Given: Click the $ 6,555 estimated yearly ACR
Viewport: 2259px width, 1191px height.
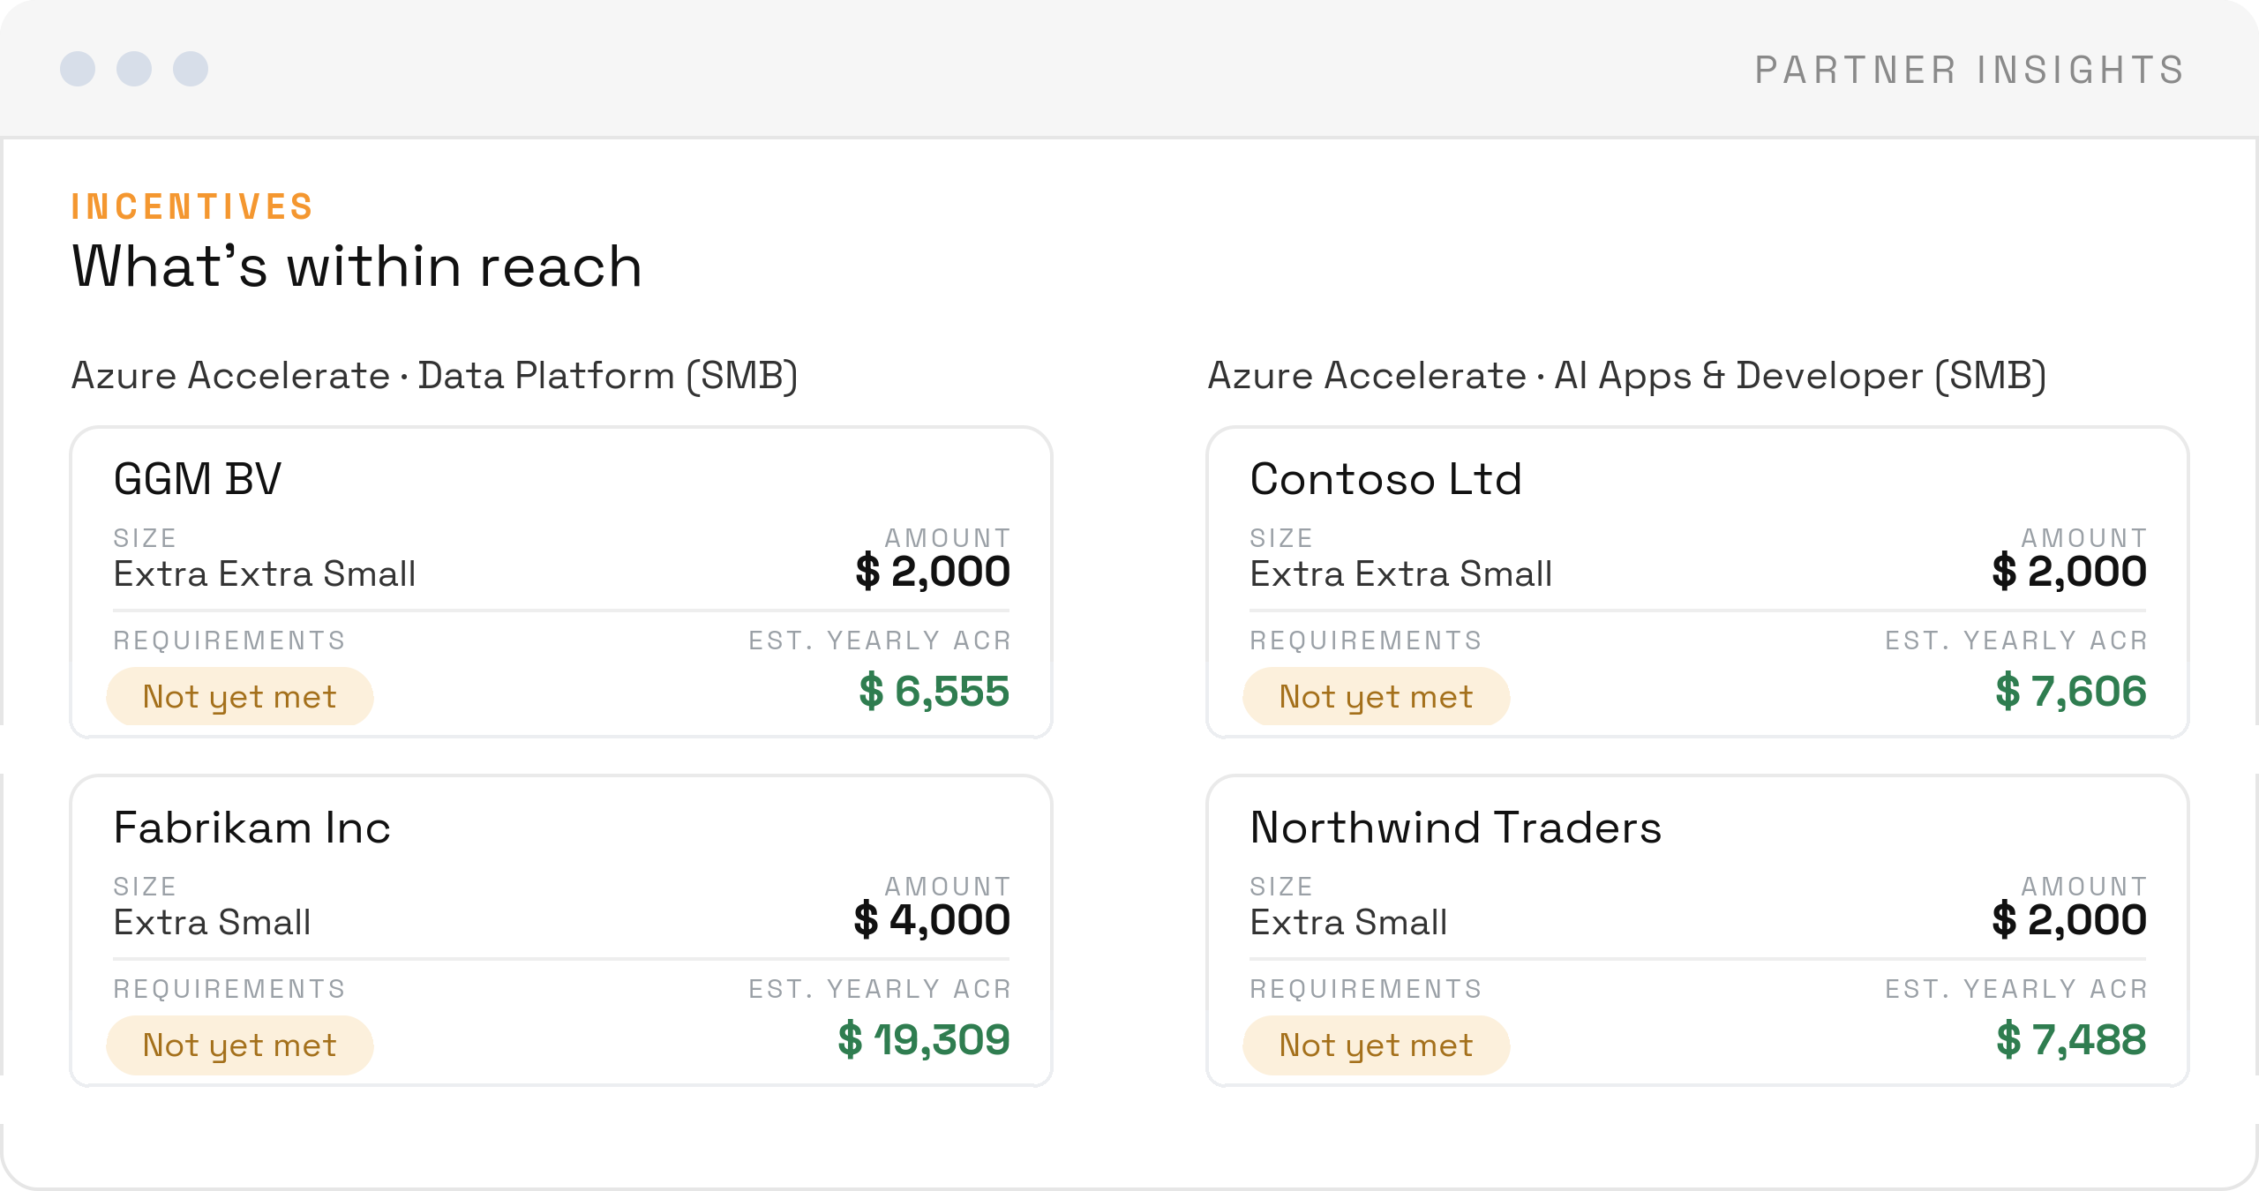Looking at the screenshot, I should [x=934, y=691].
